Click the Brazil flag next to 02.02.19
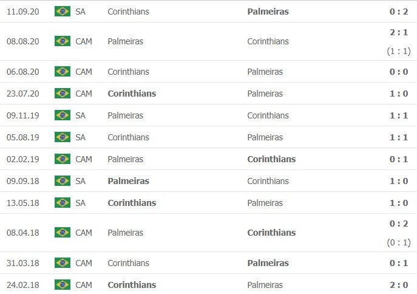417x294 pixels. tap(62, 159)
